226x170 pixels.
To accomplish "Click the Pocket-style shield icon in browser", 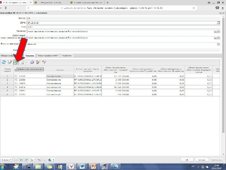I will 217,8.
